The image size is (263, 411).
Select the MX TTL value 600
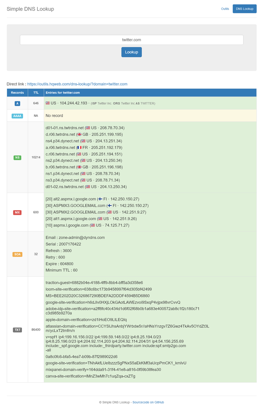(x=36, y=212)
